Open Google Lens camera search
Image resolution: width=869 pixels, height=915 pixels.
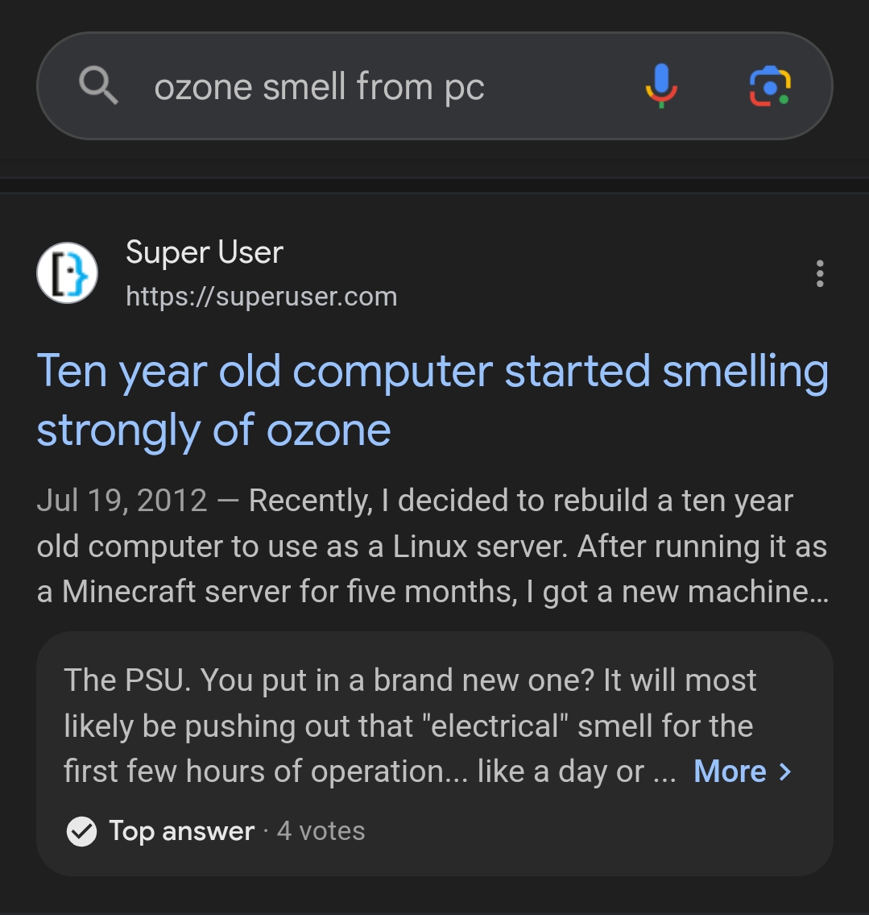pos(770,86)
